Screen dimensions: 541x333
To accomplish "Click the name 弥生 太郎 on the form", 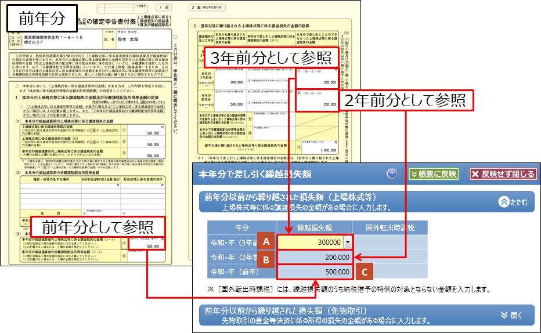I will click(x=128, y=39).
